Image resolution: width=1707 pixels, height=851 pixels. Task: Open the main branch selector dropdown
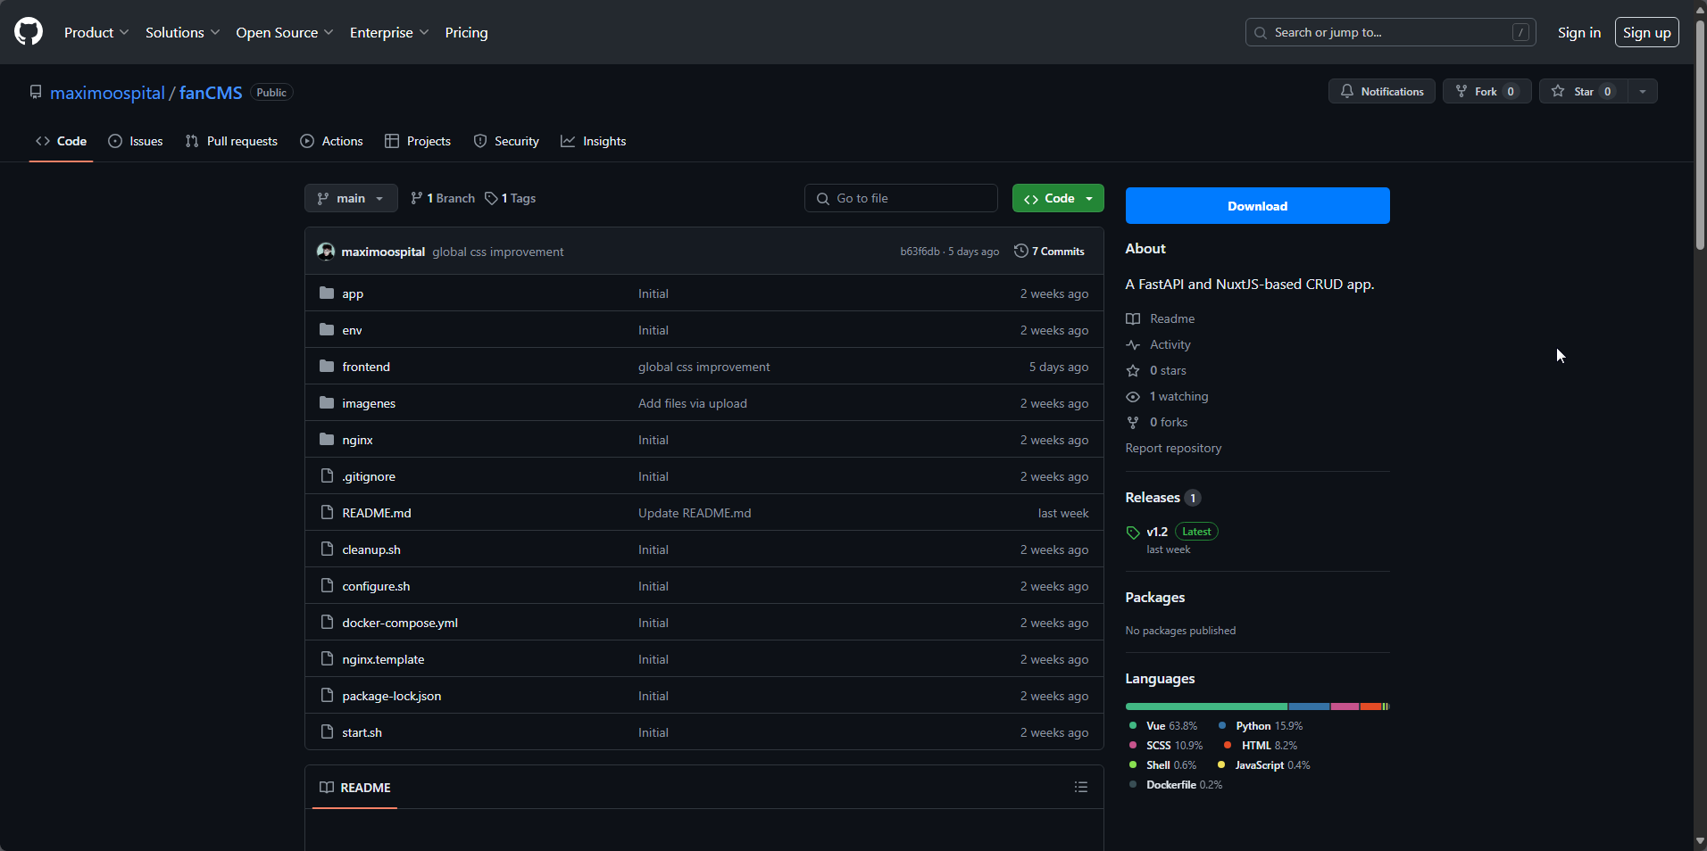tap(351, 198)
